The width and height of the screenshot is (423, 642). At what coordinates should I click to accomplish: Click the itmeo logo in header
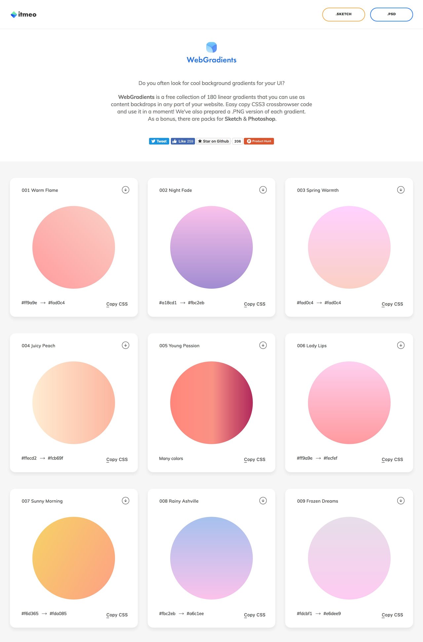tap(23, 15)
